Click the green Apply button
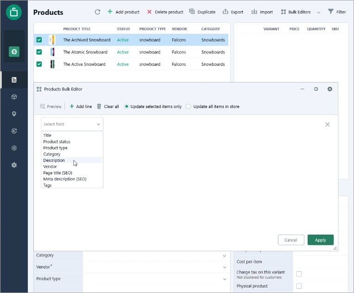This screenshot has width=354, height=293. [x=320, y=240]
